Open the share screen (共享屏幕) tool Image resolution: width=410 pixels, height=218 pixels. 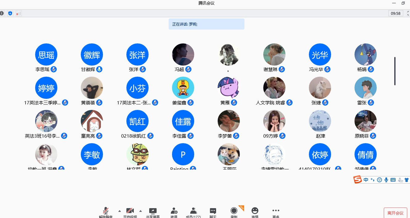click(x=153, y=211)
